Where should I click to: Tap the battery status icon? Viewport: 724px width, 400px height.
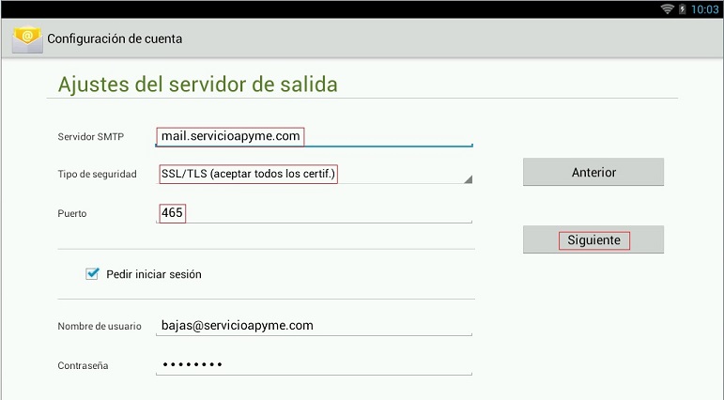(x=682, y=8)
